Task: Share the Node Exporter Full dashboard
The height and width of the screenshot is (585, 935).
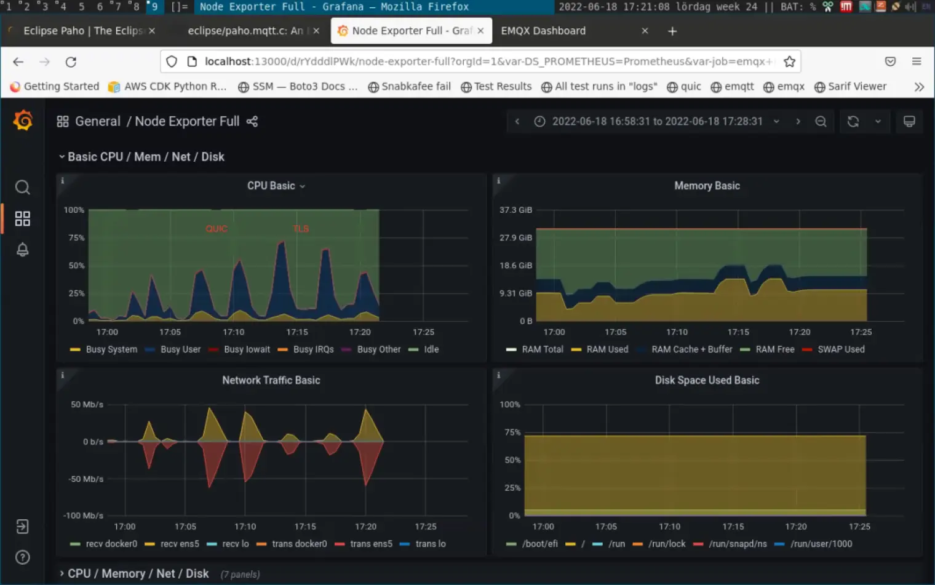Action: coord(252,121)
